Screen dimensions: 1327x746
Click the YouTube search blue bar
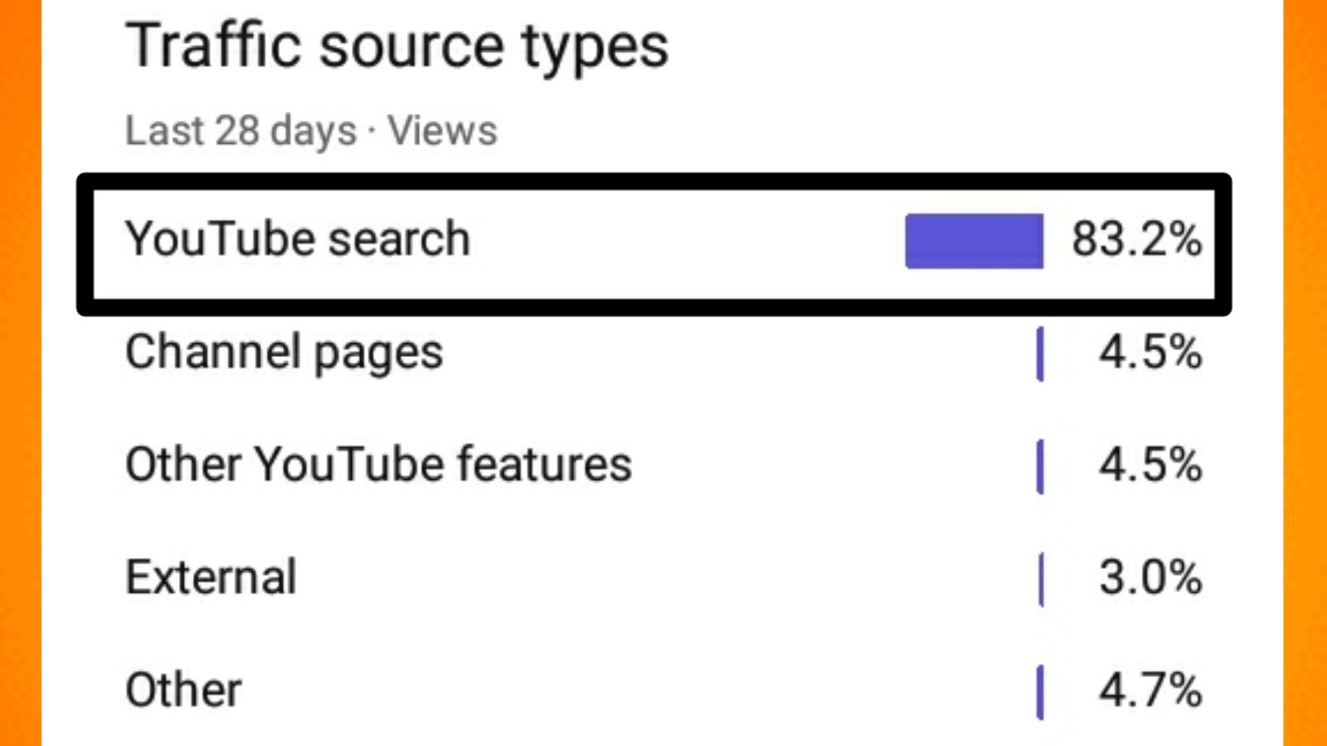point(975,241)
